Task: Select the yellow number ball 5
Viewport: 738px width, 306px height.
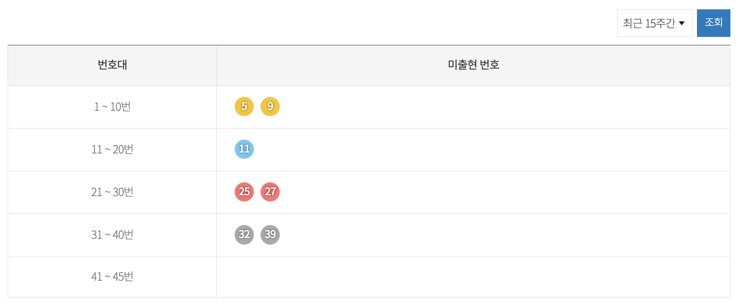Action: tap(244, 107)
